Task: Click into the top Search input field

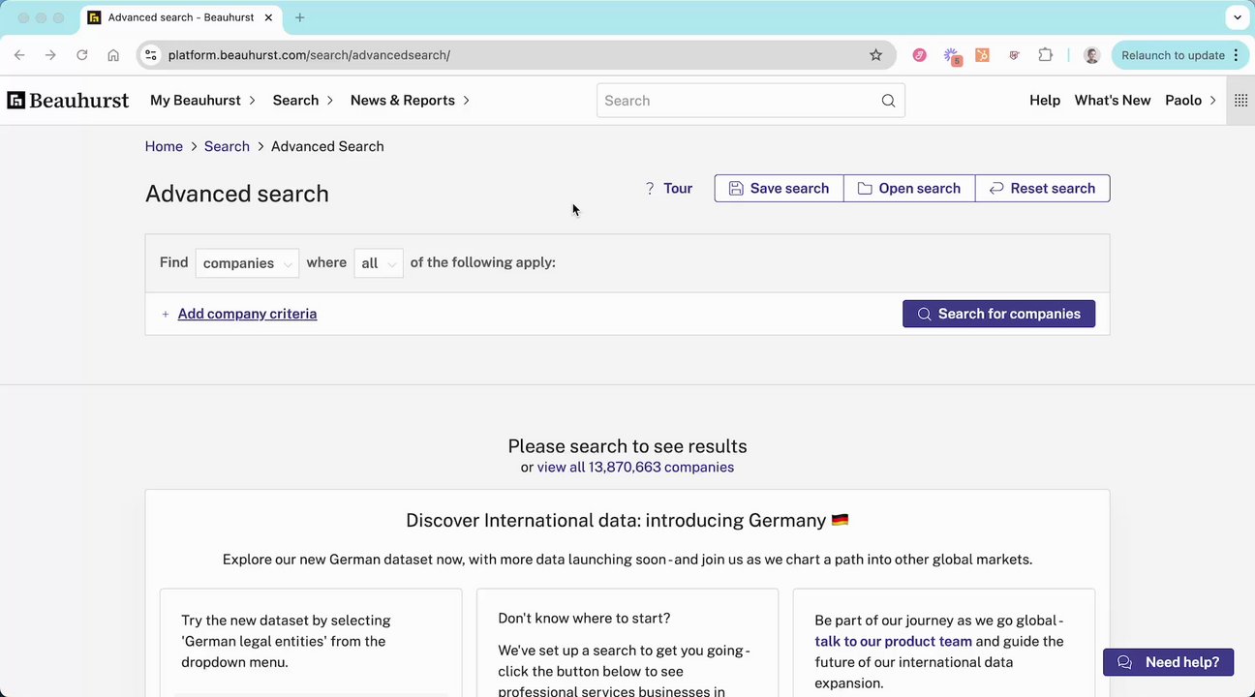Action: pos(736,101)
